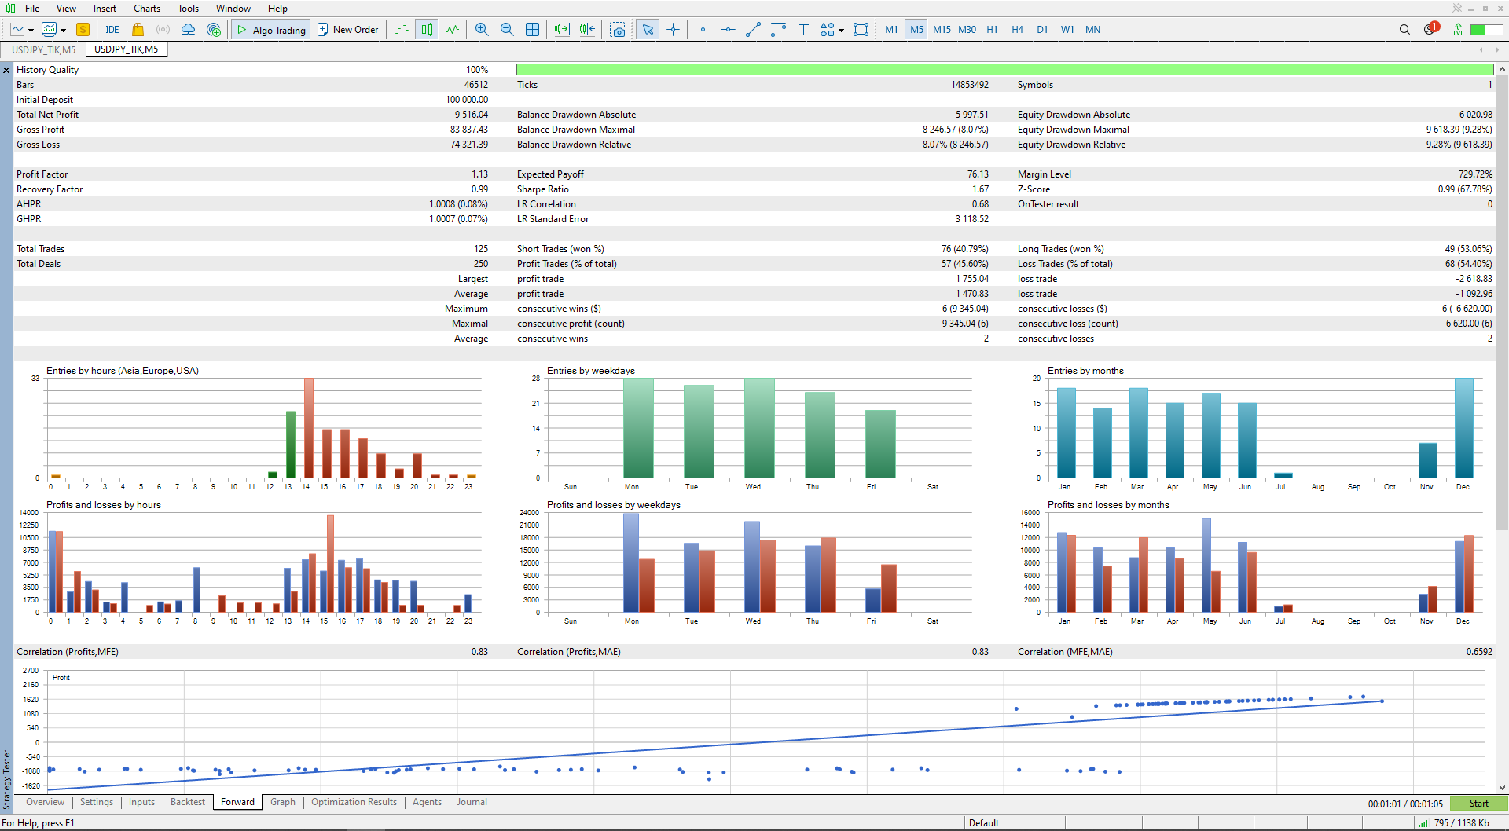1509x831 pixels.
Task: Click the LVL level indicator icon
Action: pos(1458,30)
